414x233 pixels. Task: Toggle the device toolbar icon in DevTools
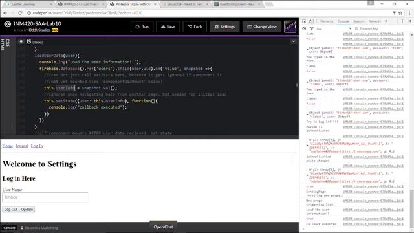[311, 21]
